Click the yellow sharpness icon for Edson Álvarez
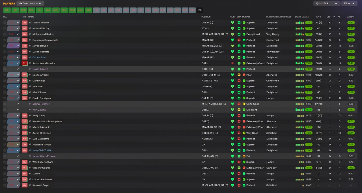 (x=239, y=75)
